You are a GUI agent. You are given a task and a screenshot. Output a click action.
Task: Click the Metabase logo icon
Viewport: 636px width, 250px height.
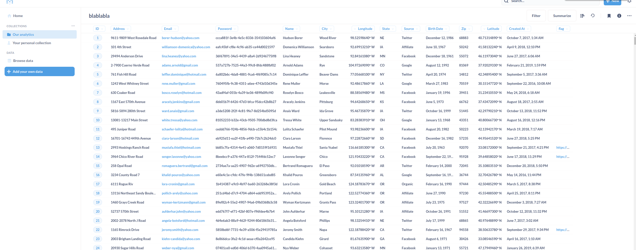(10, 2)
